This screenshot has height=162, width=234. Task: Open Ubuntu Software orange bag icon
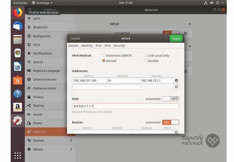pos(17,80)
